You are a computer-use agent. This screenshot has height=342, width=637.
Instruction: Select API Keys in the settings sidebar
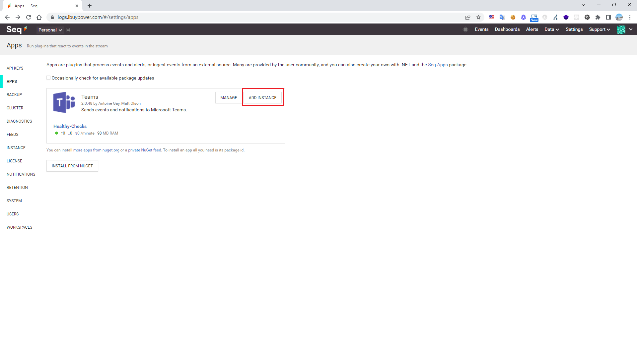click(15, 68)
